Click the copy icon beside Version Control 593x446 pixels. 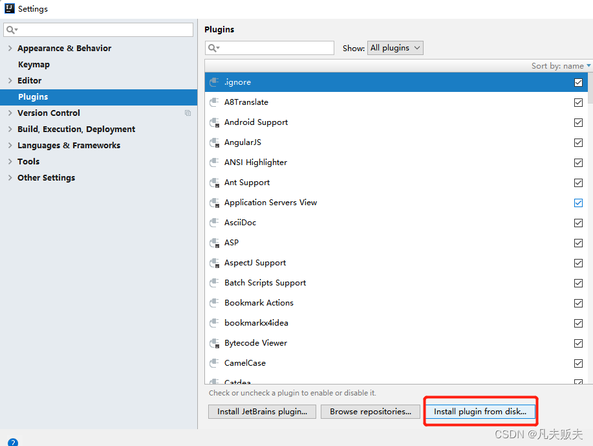click(x=188, y=113)
